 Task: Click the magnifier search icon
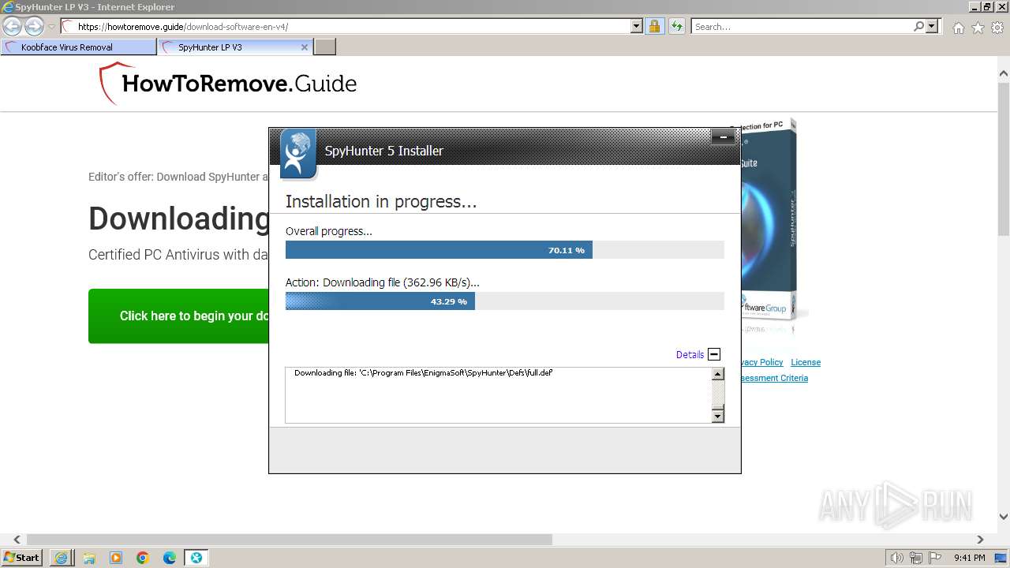pos(918,27)
